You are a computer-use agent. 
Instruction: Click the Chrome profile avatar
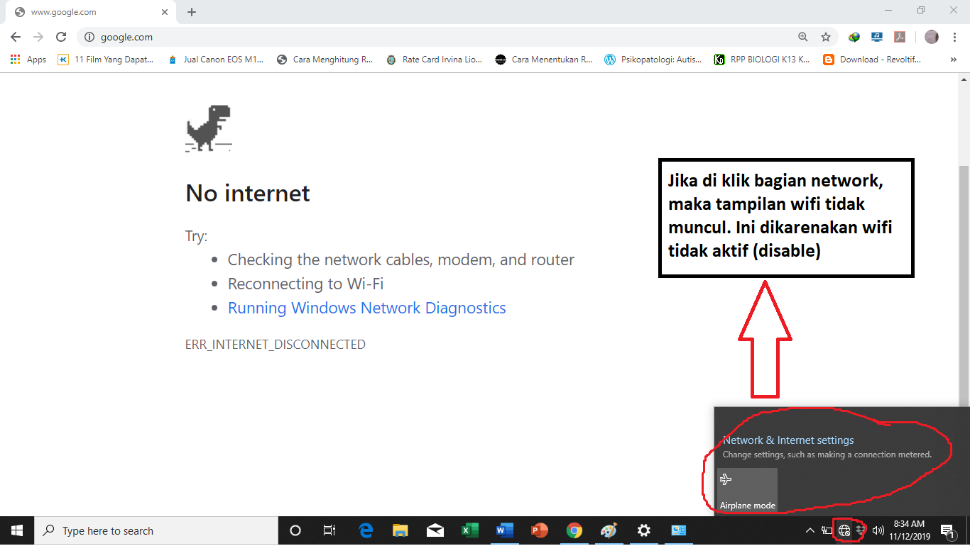(932, 37)
